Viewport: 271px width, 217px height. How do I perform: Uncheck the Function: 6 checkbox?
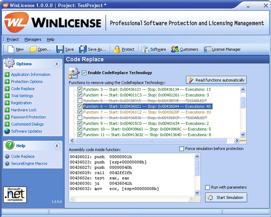tap(80, 106)
